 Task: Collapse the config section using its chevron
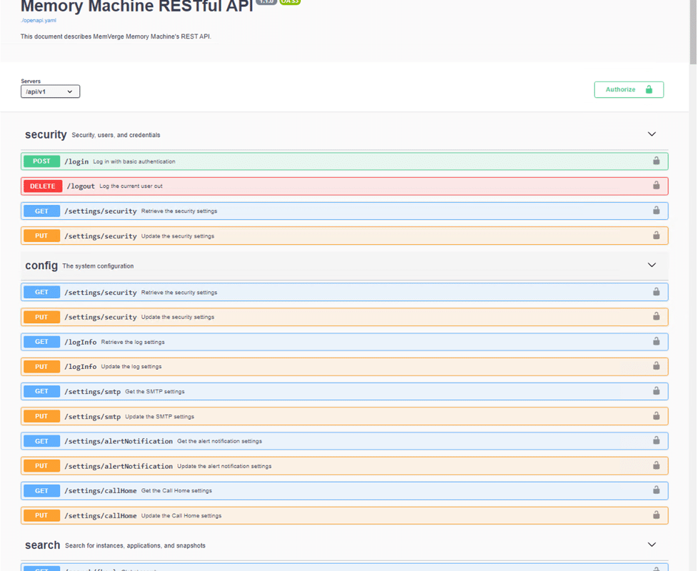pos(652,265)
